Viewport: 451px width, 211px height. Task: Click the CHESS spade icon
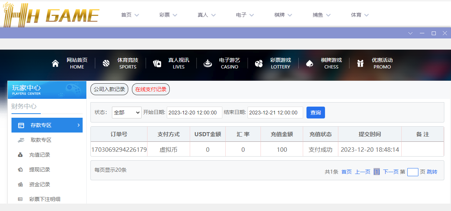[309, 63]
